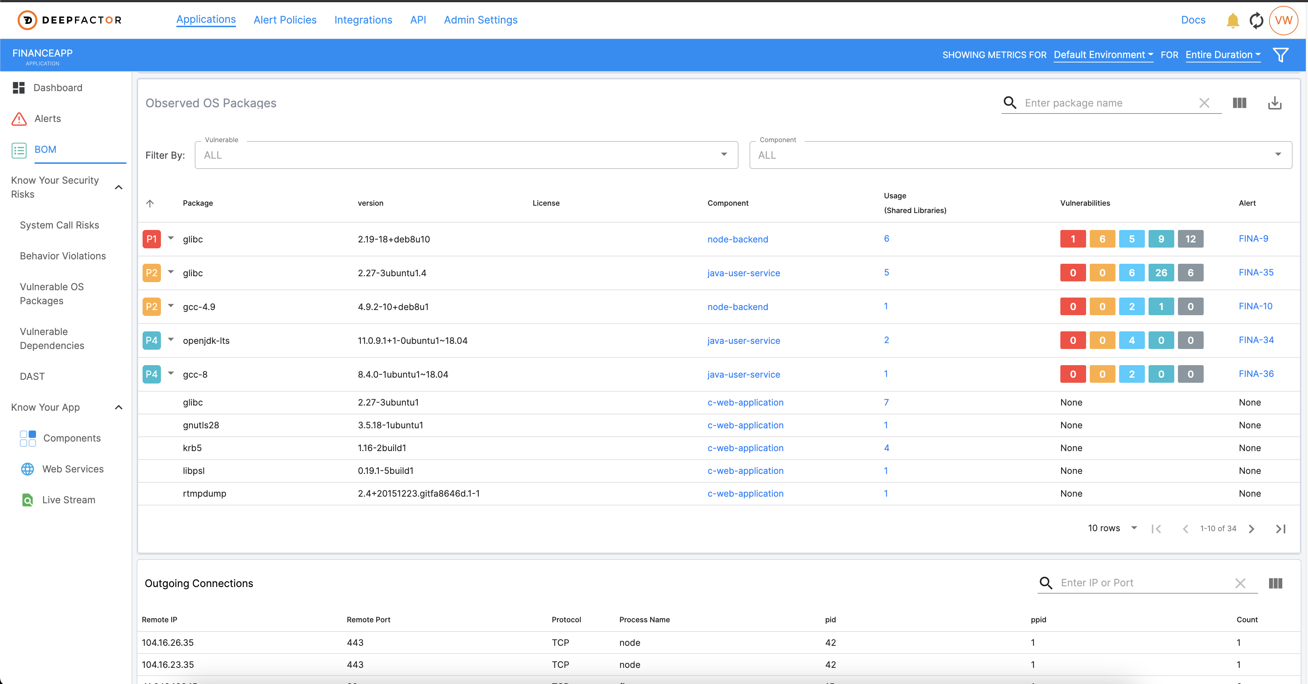
Task: Open the filter funnel icon
Action: pos(1280,55)
